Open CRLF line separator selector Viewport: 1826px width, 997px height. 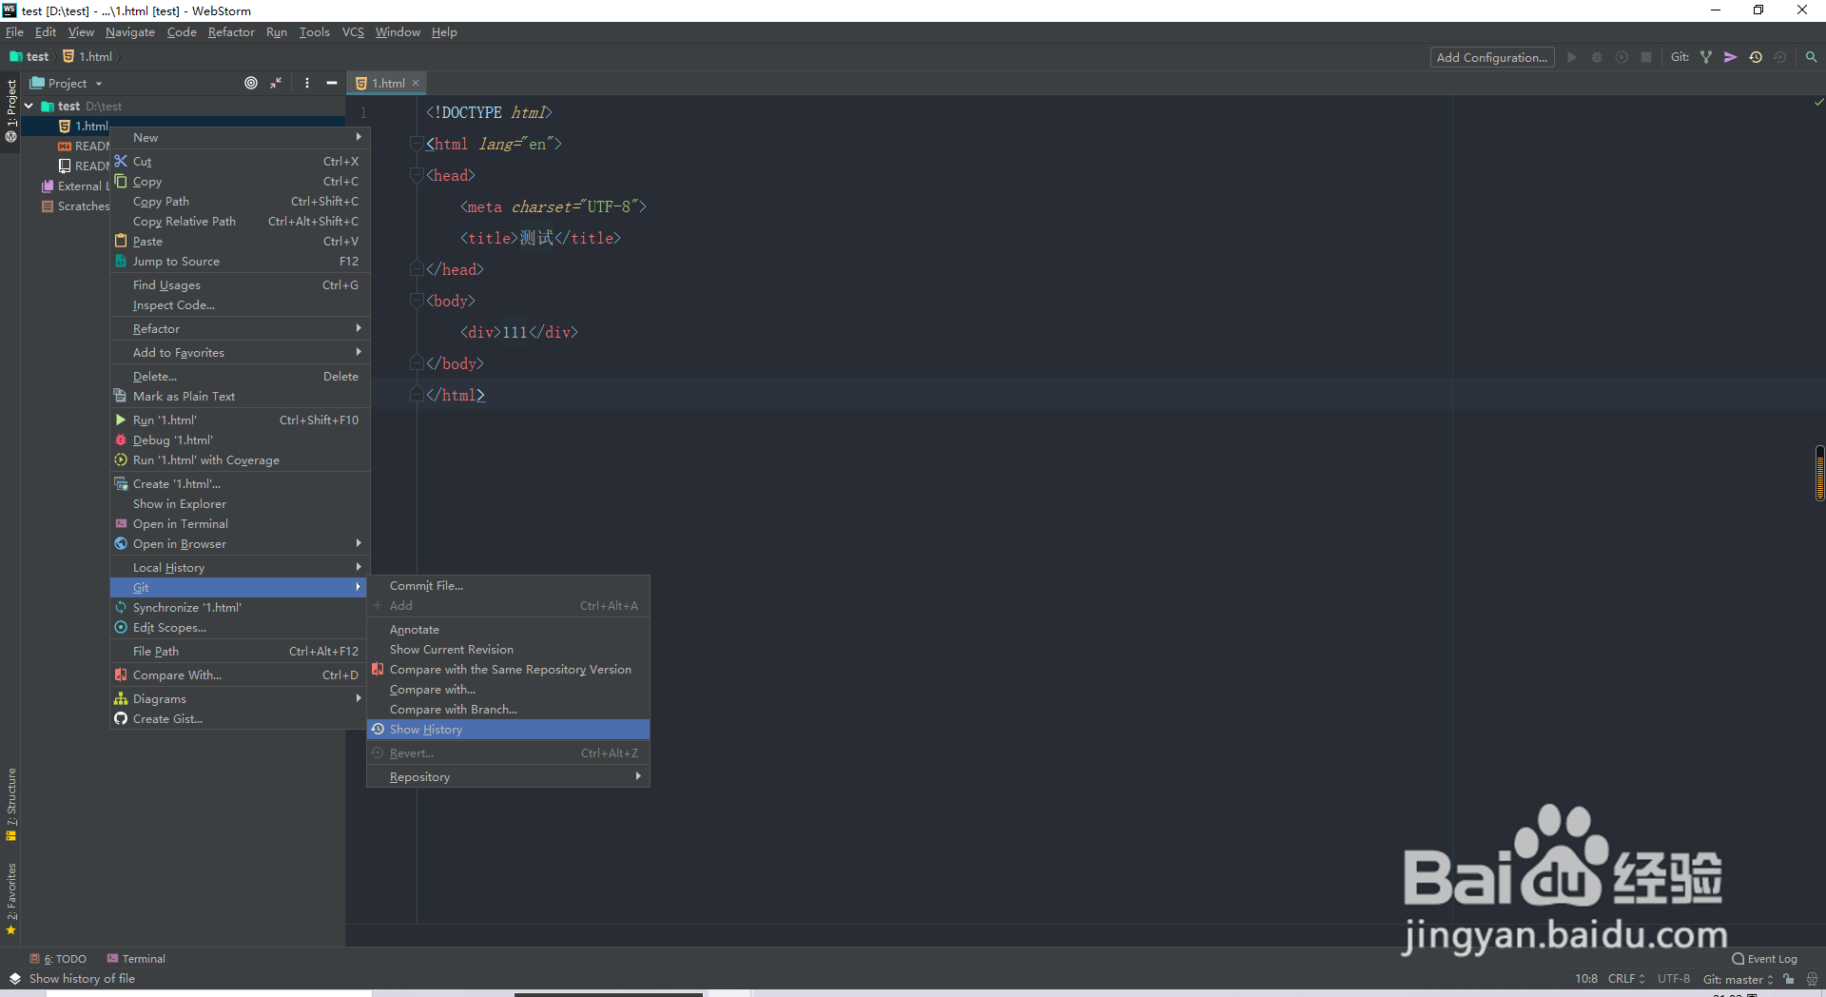[x=1626, y=978]
